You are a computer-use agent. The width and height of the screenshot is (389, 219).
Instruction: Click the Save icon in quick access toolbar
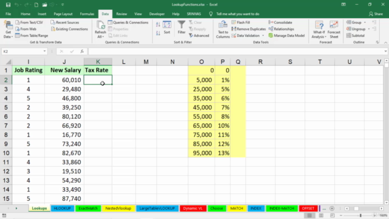point(8,5)
